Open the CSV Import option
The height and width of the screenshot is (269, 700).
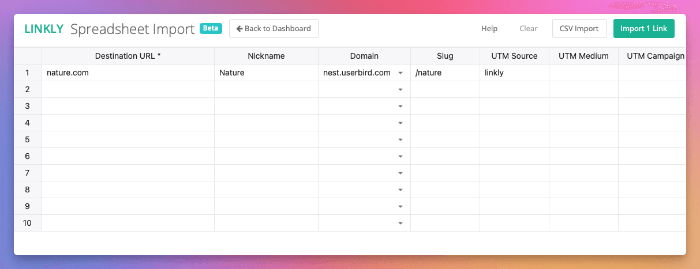[x=579, y=29]
